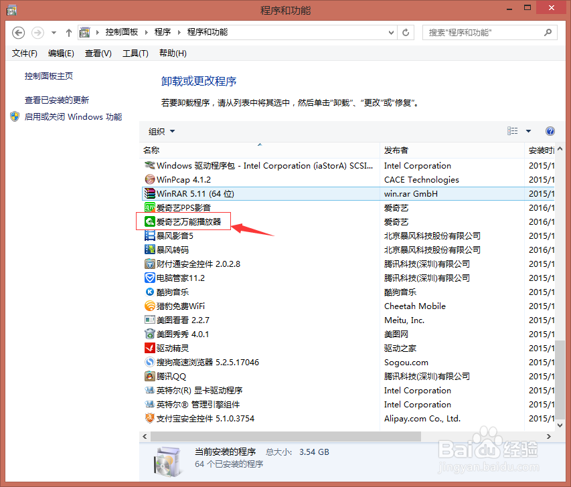Click the Forward navigation arrow
Screen dimensions: 571x487
click(x=37, y=33)
